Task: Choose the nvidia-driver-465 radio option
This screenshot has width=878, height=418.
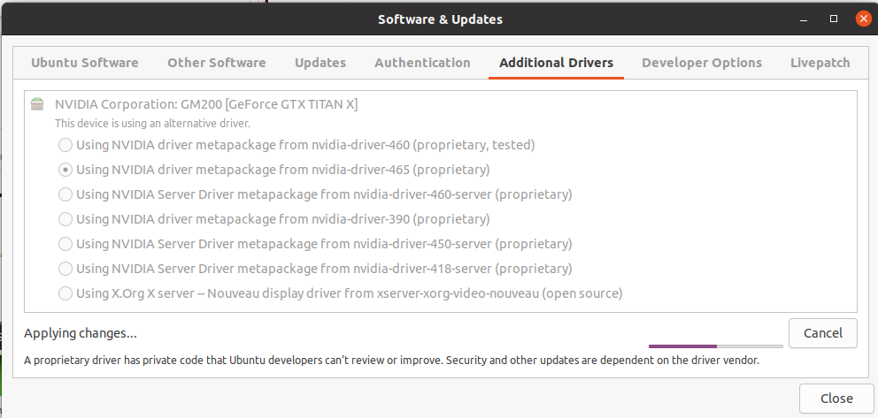Action: click(x=65, y=170)
